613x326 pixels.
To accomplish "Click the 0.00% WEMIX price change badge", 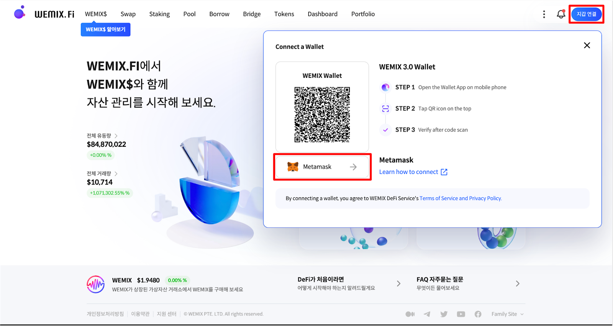I will [177, 280].
